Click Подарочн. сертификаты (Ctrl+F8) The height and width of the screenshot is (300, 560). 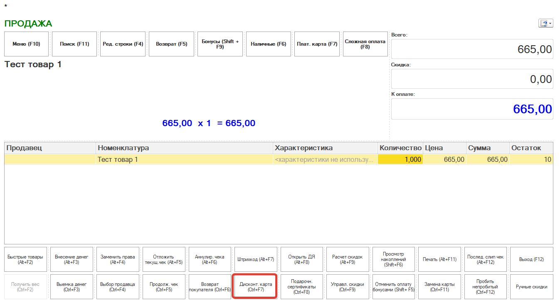(302, 287)
